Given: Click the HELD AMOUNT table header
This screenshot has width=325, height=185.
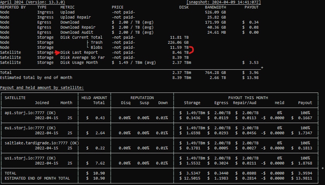Looking at the screenshot, I should click(x=95, y=98).
